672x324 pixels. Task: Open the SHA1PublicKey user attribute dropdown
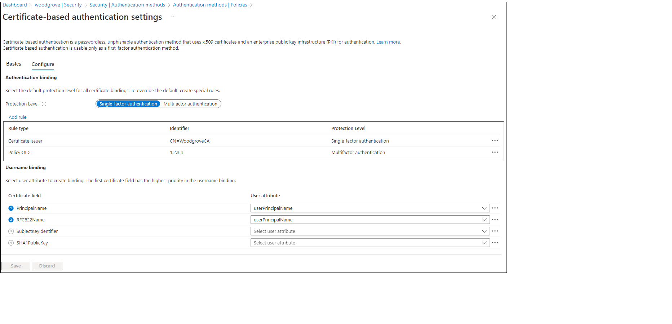(485, 243)
